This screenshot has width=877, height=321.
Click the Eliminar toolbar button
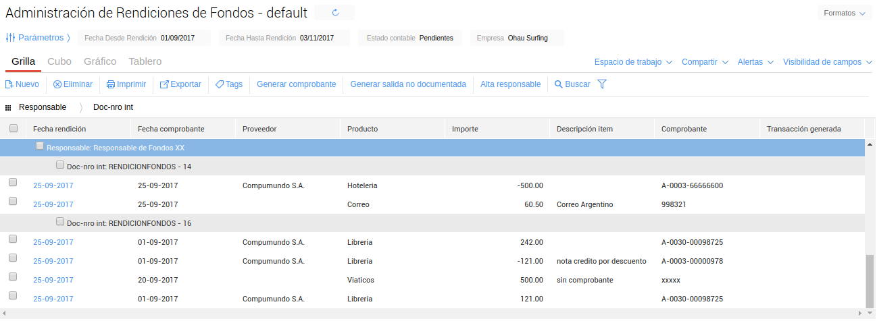tap(73, 84)
